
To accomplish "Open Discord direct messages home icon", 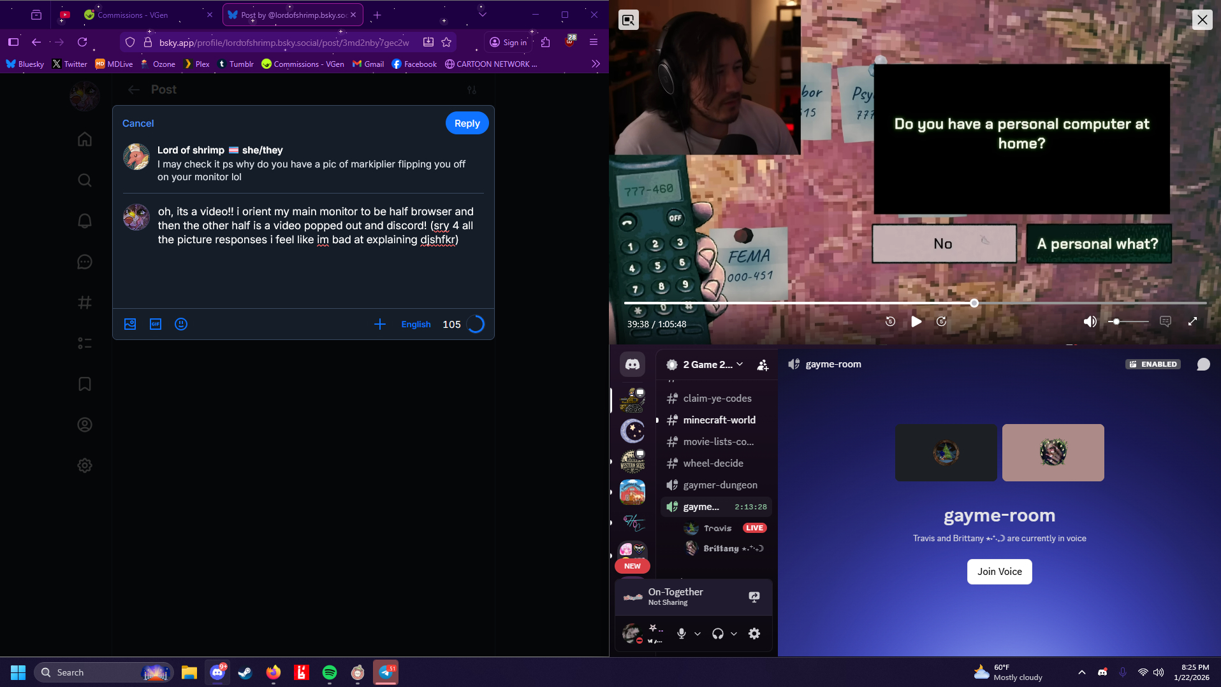I will point(632,364).
